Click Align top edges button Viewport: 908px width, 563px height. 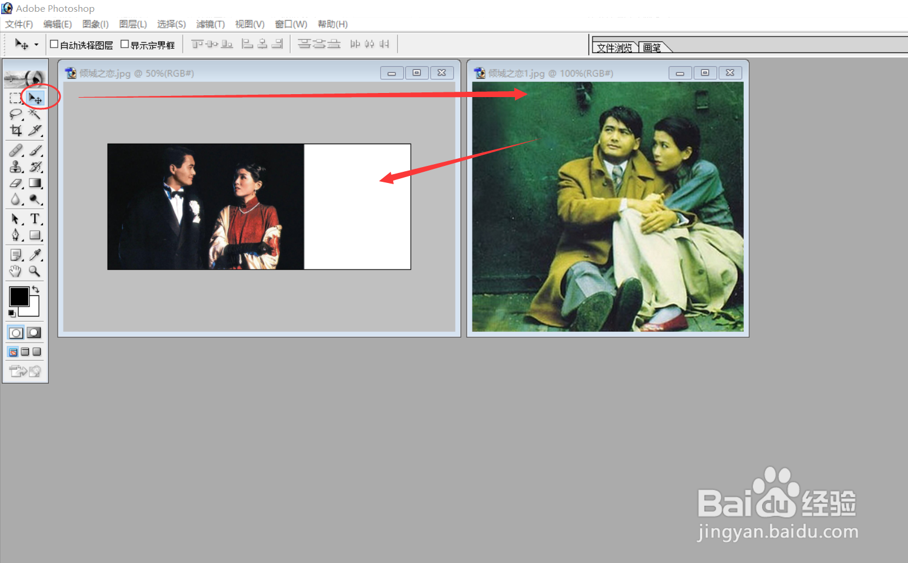coord(197,44)
